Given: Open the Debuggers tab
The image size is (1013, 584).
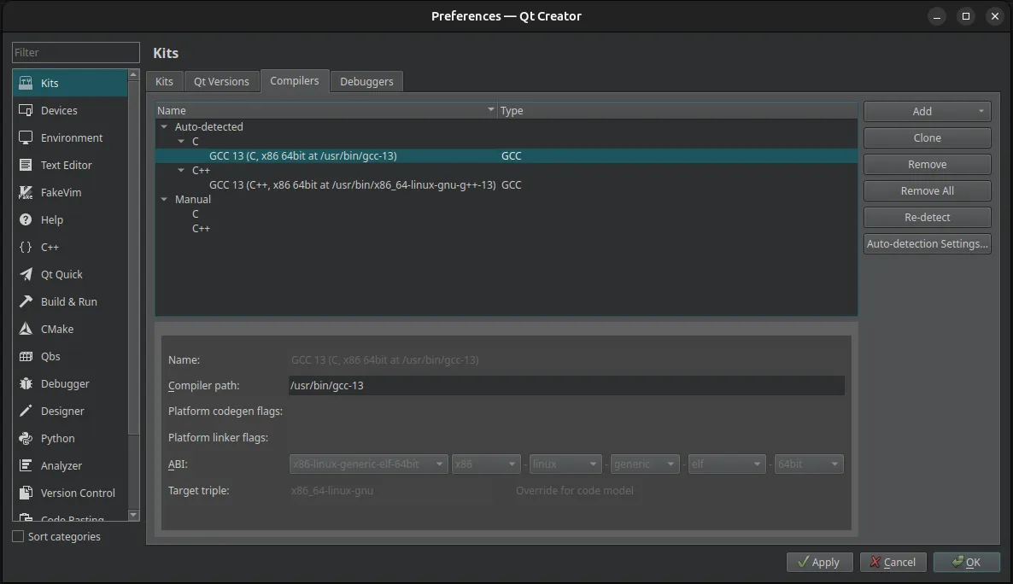Looking at the screenshot, I should tap(366, 81).
